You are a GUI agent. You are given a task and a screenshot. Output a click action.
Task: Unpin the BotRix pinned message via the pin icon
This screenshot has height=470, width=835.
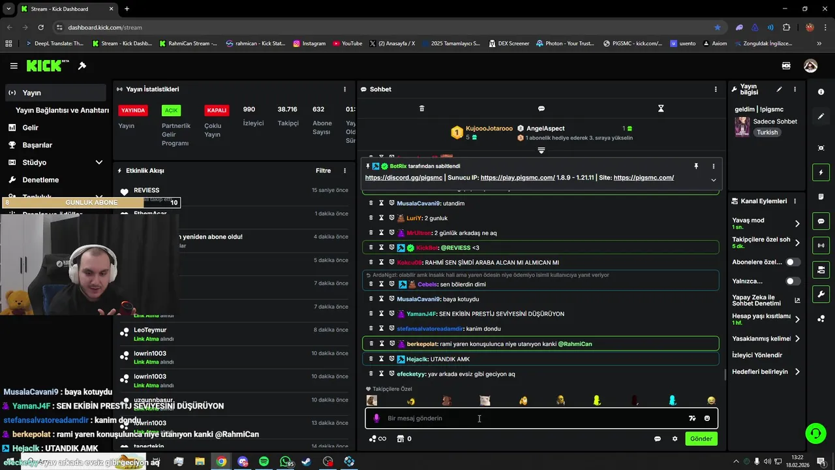(696, 166)
